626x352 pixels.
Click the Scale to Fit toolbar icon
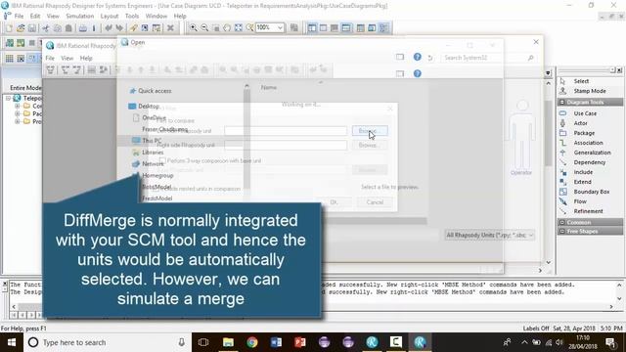[239, 27]
